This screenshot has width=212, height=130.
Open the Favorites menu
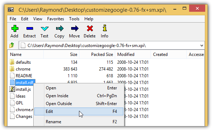coord(55,19)
